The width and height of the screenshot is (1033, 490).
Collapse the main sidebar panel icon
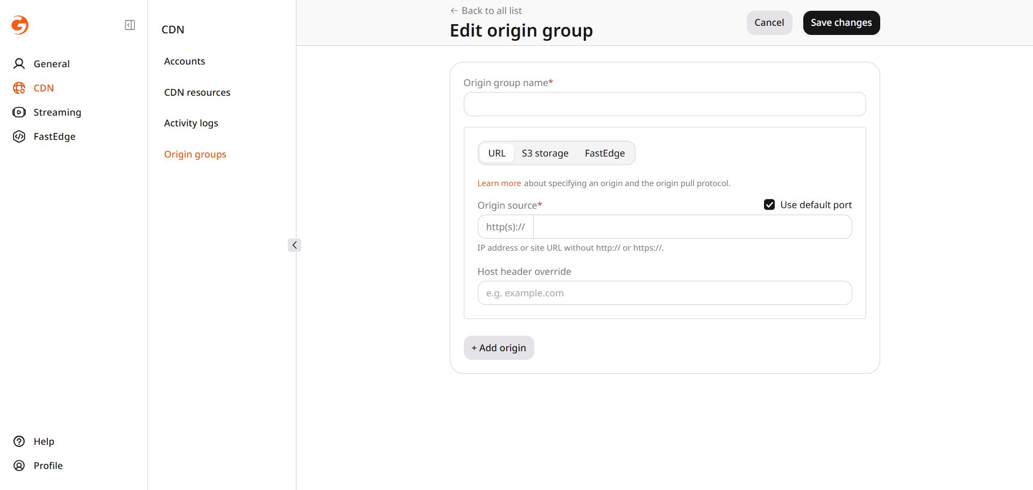(x=130, y=25)
